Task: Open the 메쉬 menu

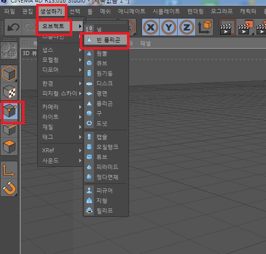Action: point(105,12)
